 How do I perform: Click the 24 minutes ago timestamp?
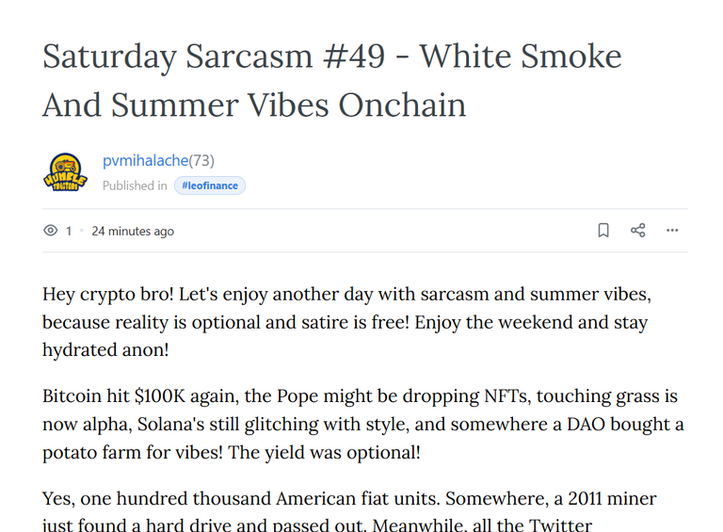(133, 231)
